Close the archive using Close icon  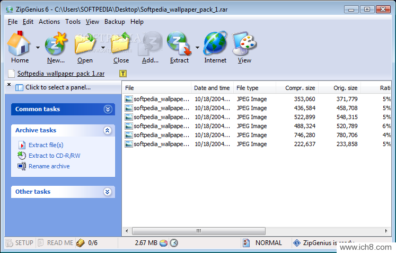point(121,43)
